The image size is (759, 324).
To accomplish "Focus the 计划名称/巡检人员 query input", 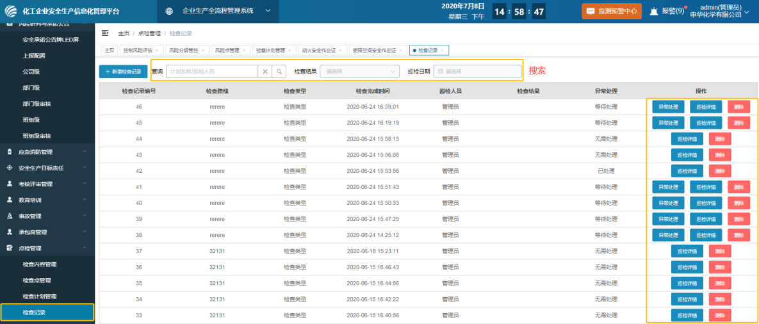I will coord(212,72).
